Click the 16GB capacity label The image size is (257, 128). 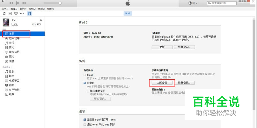(15, 24)
